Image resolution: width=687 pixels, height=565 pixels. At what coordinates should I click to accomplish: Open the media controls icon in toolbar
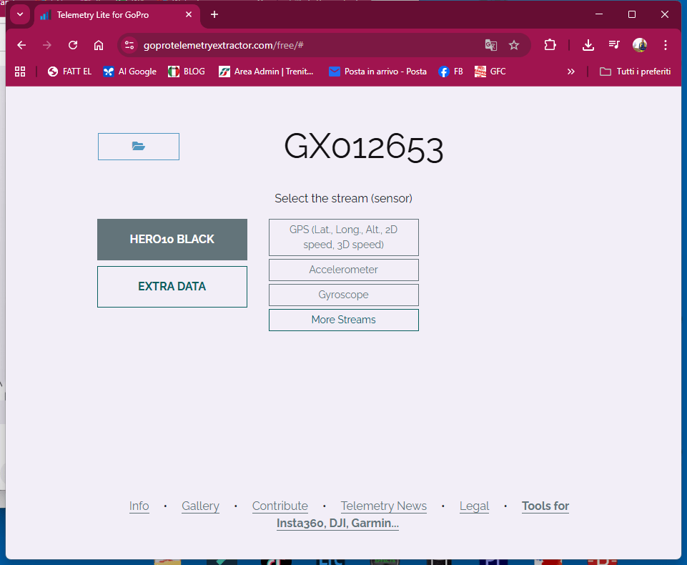tap(614, 45)
